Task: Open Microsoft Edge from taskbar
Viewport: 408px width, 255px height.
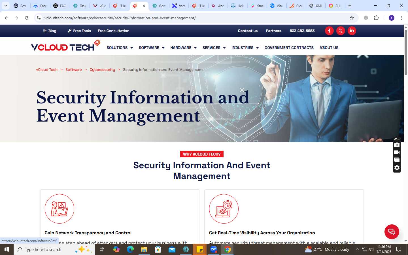Action: (130, 249)
